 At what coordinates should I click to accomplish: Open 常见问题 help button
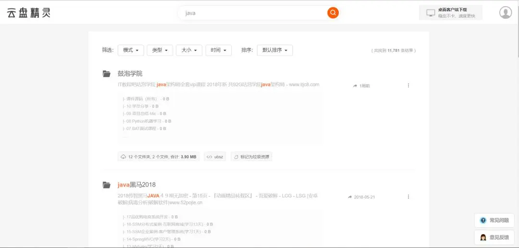(x=494, y=220)
